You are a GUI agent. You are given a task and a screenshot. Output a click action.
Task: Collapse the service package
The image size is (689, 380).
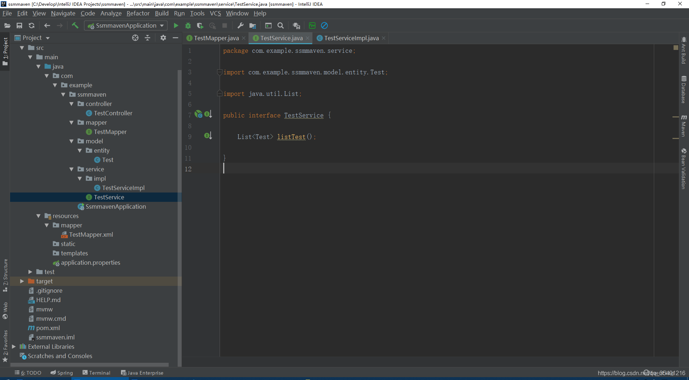point(71,169)
